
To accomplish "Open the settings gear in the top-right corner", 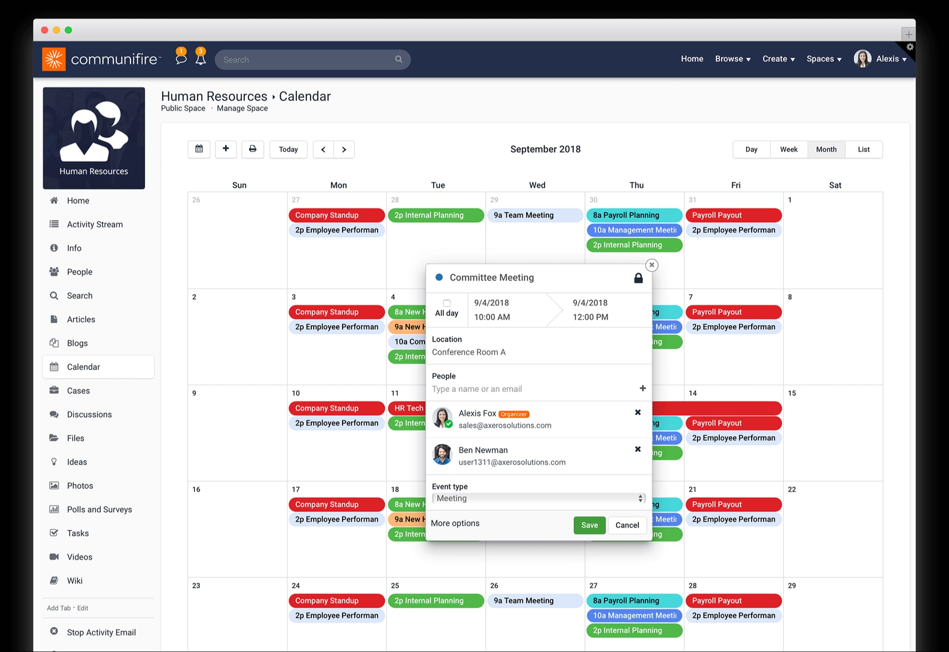I will 910,47.
